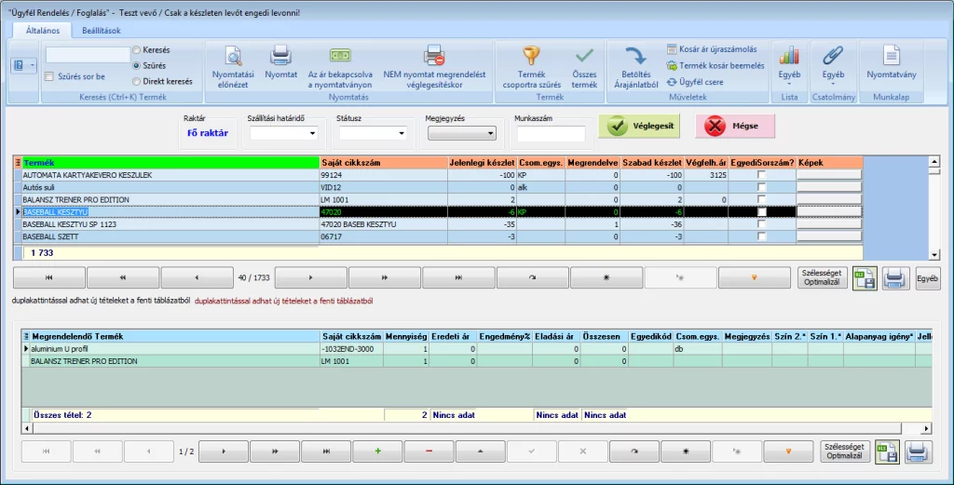
Task: Sort by the Saját cikkszám column in product table
Action: [x=384, y=162]
